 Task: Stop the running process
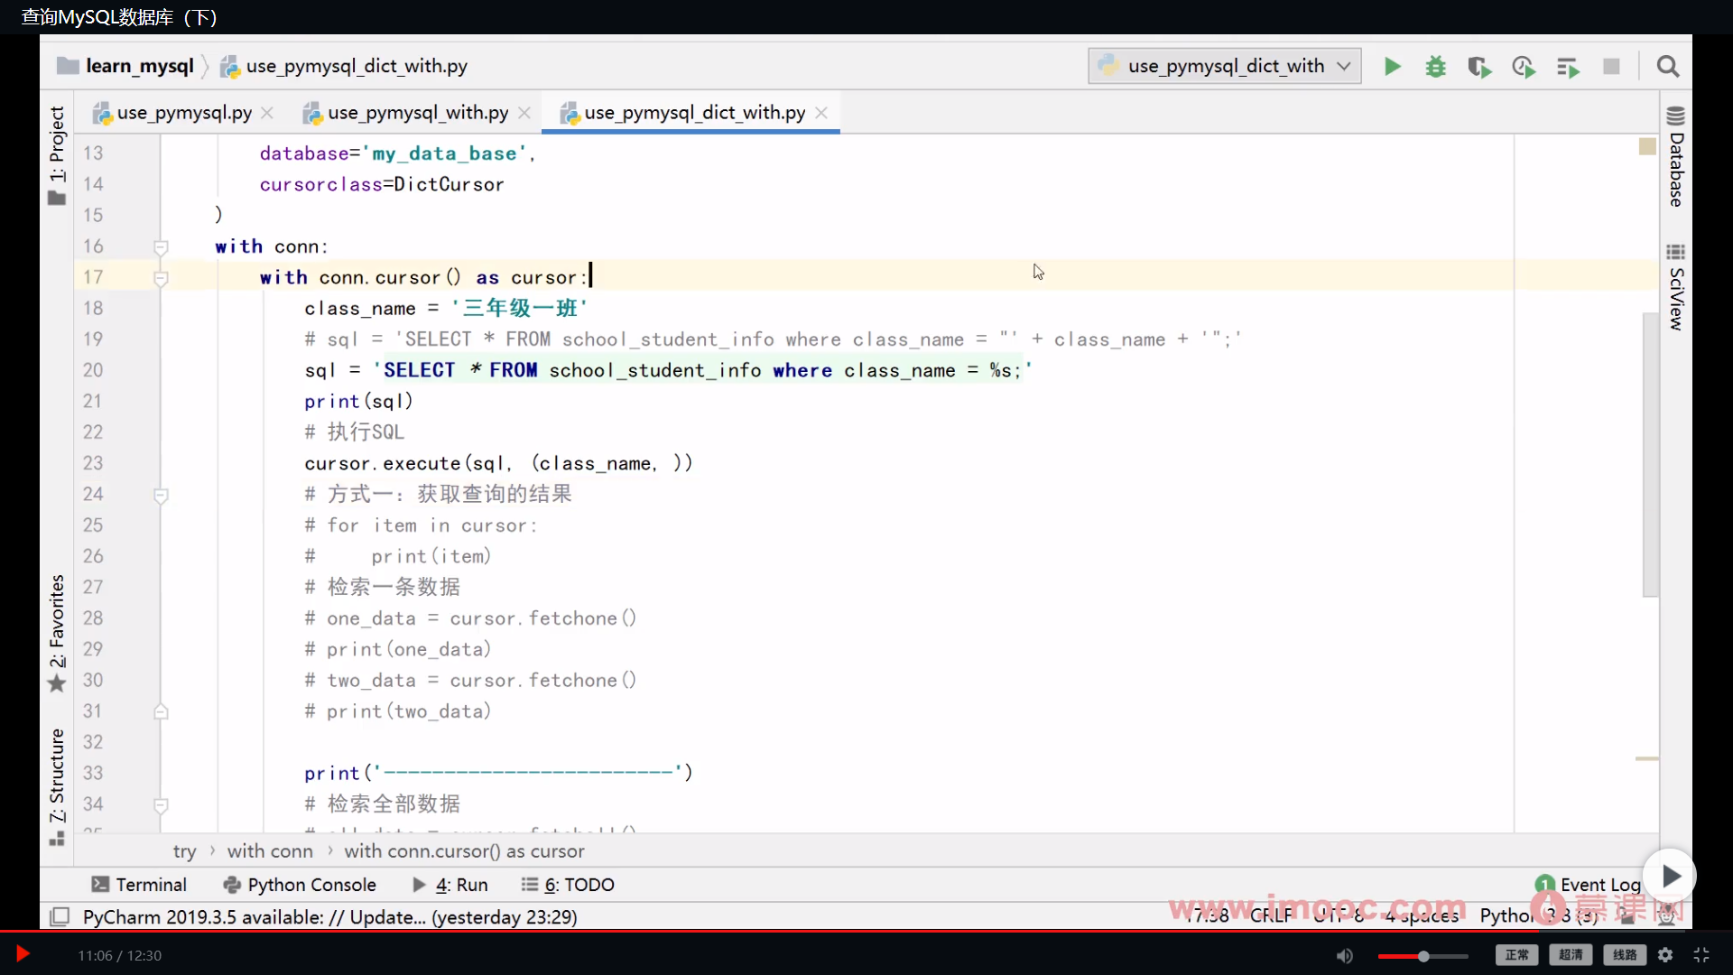click(1611, 66)
